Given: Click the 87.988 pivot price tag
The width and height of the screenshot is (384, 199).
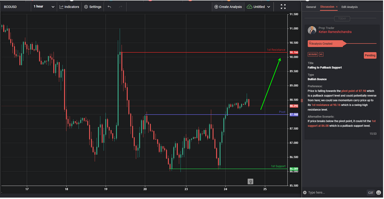Looking at the screenshot, I should [294, 114].
